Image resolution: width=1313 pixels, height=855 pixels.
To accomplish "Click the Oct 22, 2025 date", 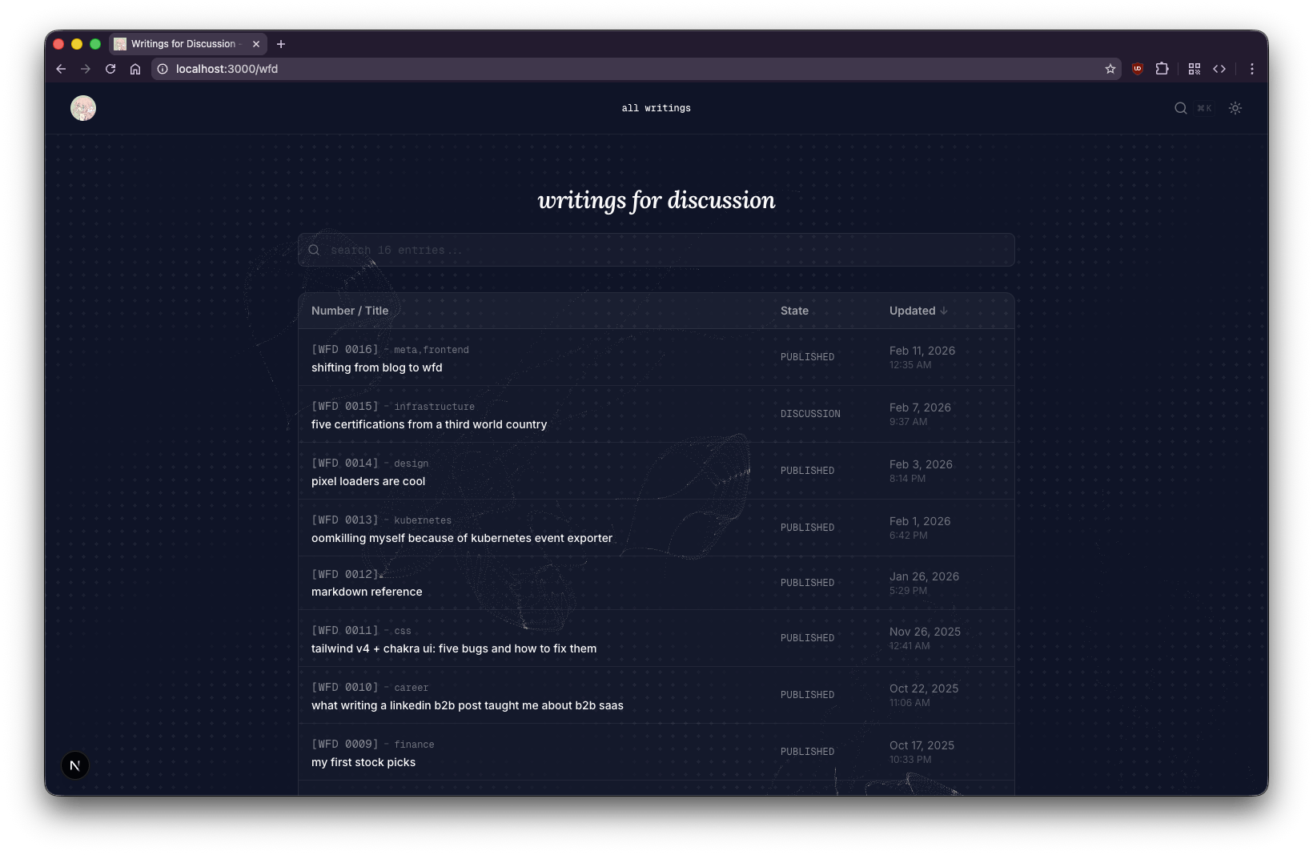I will pos(924,688).
